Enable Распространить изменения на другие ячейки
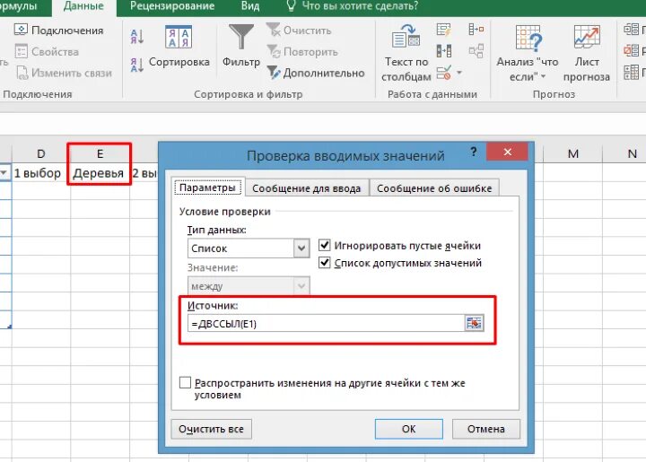646x462 pixels. pos(186,382)
